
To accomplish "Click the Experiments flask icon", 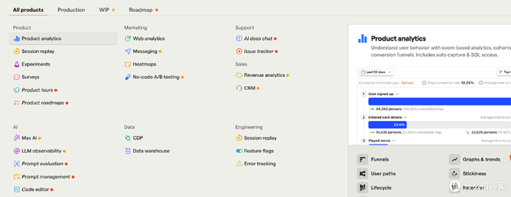I will (x=17, y=64).
